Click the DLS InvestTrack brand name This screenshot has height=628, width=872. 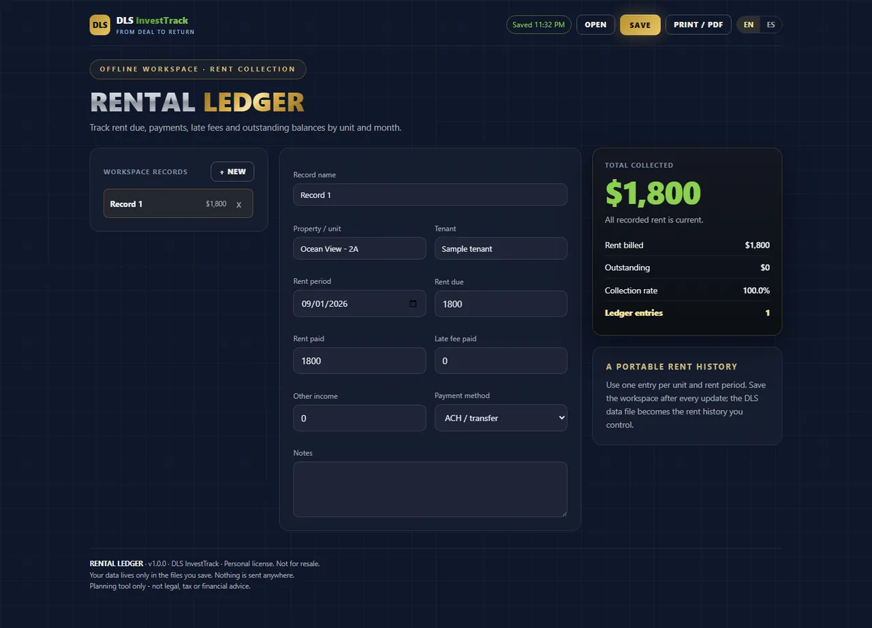click(152, 20)
